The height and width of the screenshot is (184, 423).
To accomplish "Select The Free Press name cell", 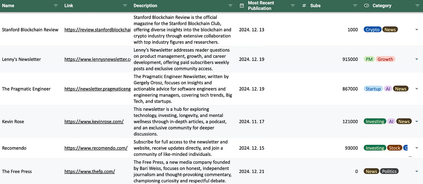I will 17,172.
